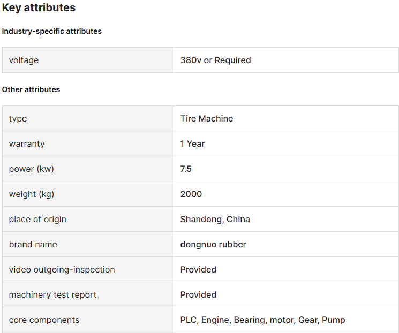
Task: Click the weight (kg) label
Action: click(32, 194)
